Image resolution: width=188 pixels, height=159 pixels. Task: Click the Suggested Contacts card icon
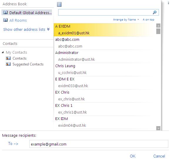(x=8, y=64)
